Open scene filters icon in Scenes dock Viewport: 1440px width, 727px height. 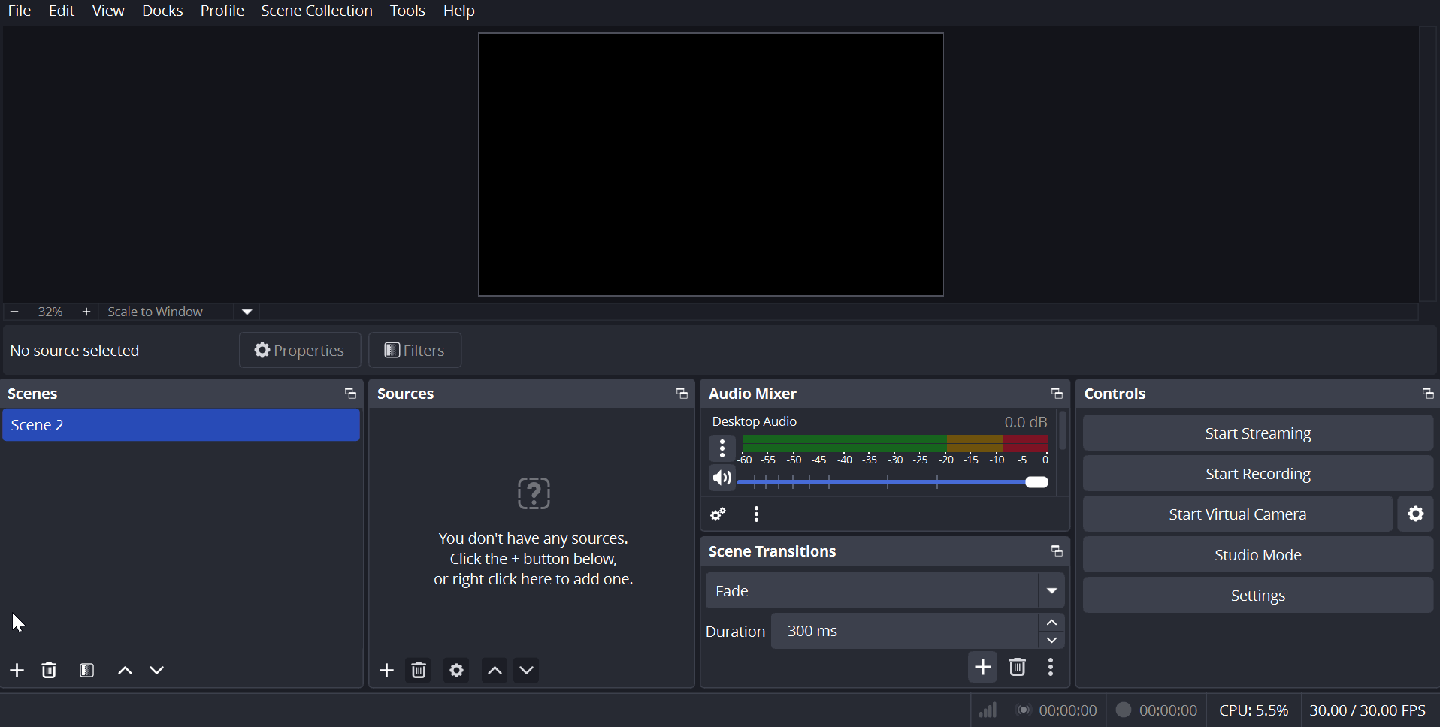(x=87, y=671)
